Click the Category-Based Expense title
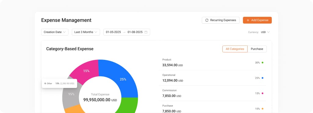313x113 pixels. (x=70, y=49)
